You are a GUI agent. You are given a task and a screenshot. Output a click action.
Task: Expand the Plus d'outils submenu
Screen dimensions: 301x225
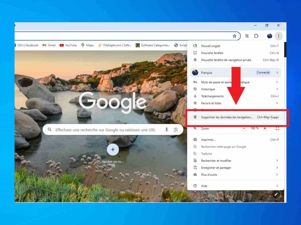pyautogui.click(x=235, y=175)
